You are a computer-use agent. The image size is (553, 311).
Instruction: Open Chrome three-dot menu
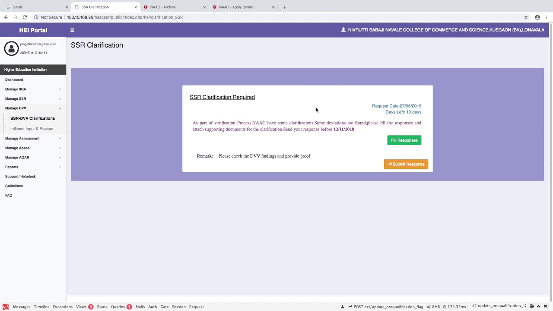click(547, 17)
